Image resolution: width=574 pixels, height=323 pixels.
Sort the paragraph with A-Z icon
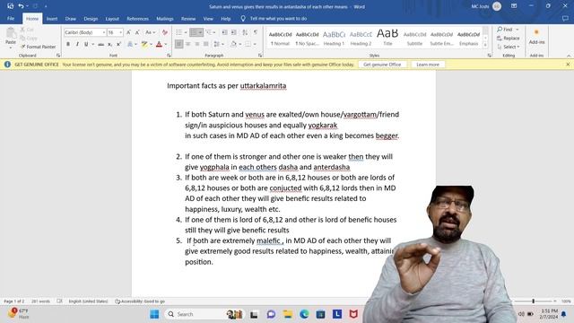point(245,32)
